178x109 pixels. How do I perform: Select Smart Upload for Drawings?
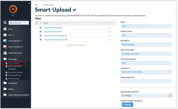pos(15,67)
